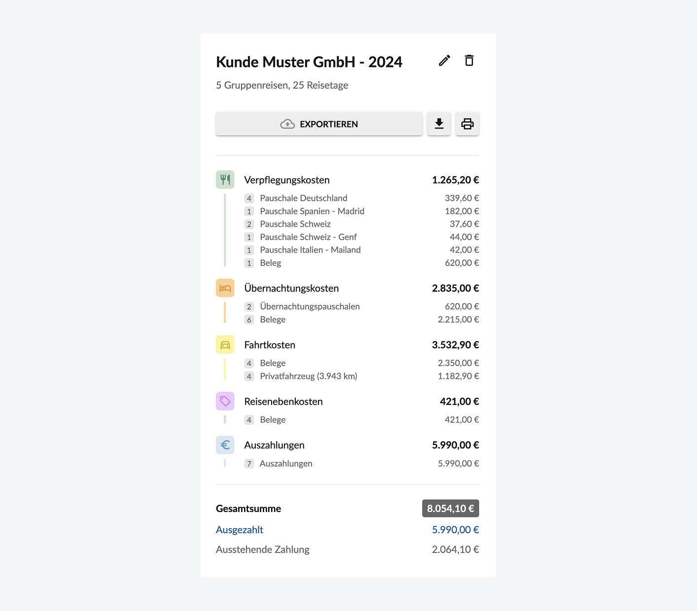Choose the Übernachtungspauschalen line item
This screenshot has height=611, width=697.
click(310, 307)
